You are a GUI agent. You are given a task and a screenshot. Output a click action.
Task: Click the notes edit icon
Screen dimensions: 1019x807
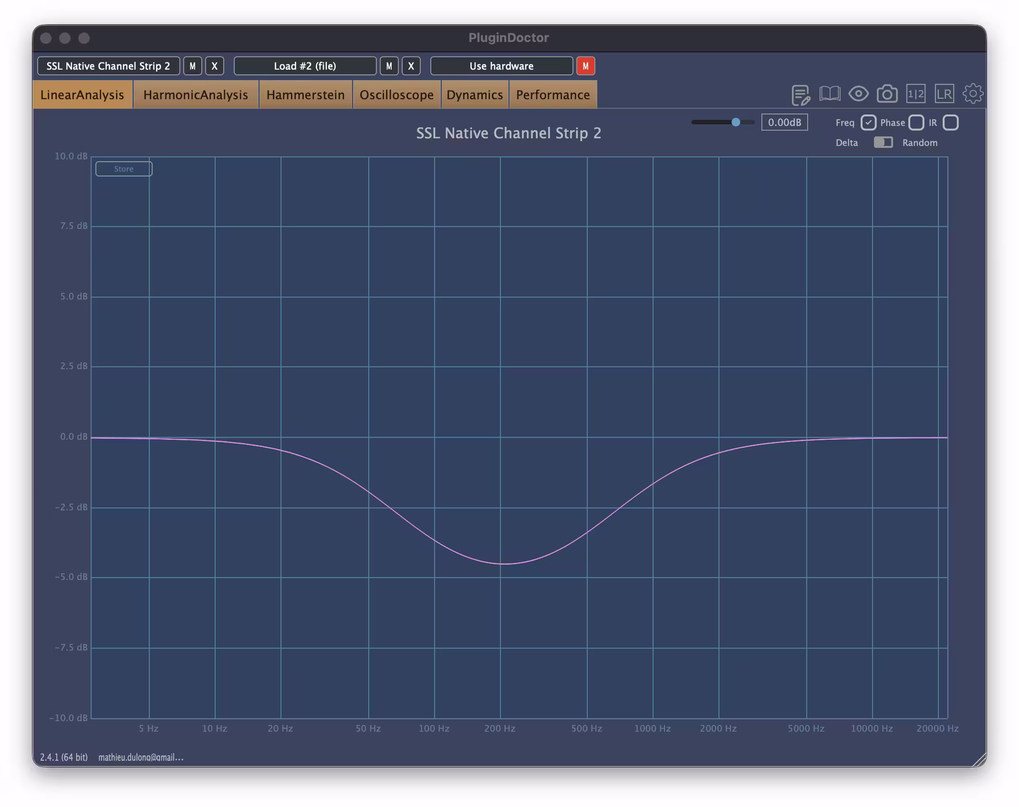(x=801, y=94)
